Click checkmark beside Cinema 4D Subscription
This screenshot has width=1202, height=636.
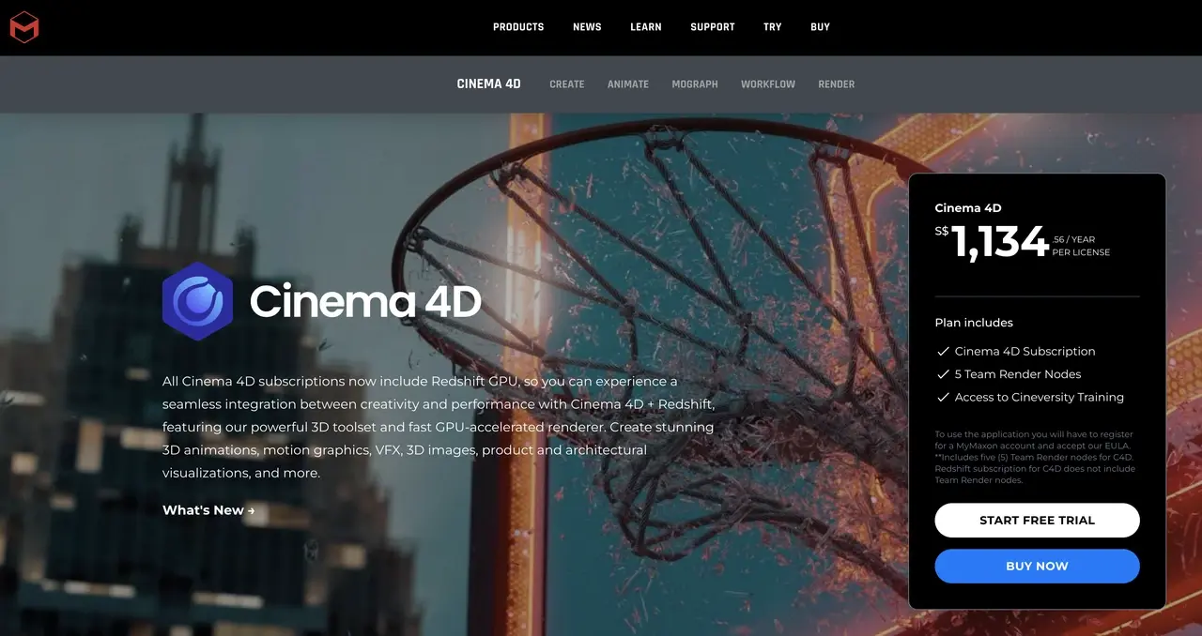(x=944, y=352)
